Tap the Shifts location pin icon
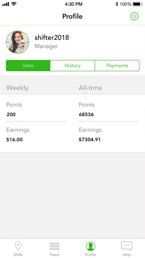This screenshot has height=258, width=145. pyautogui.click(x=18, y=246)
